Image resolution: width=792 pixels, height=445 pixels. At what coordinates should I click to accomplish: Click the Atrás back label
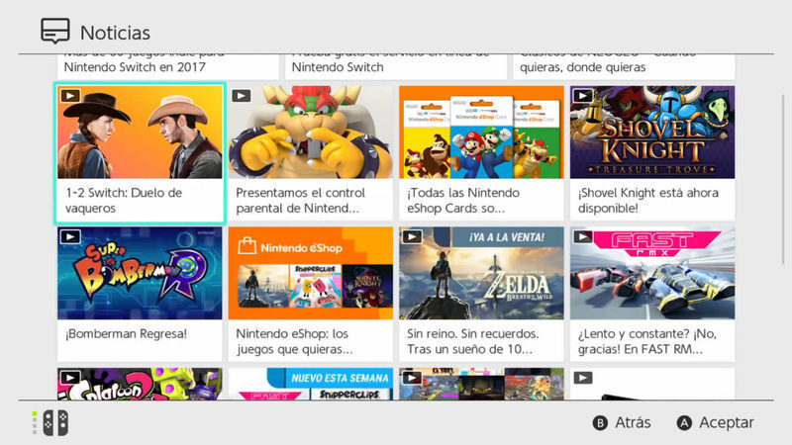tap(632, 422)
